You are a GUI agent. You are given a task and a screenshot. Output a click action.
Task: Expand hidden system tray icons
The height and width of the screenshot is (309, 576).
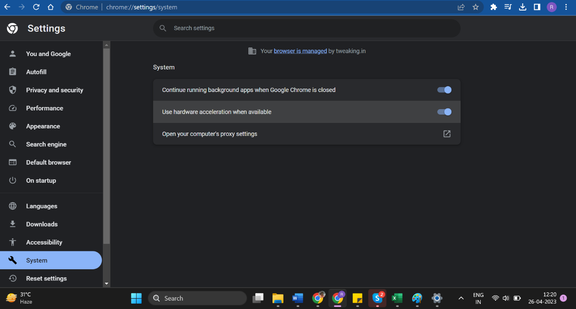coord(461,298)
